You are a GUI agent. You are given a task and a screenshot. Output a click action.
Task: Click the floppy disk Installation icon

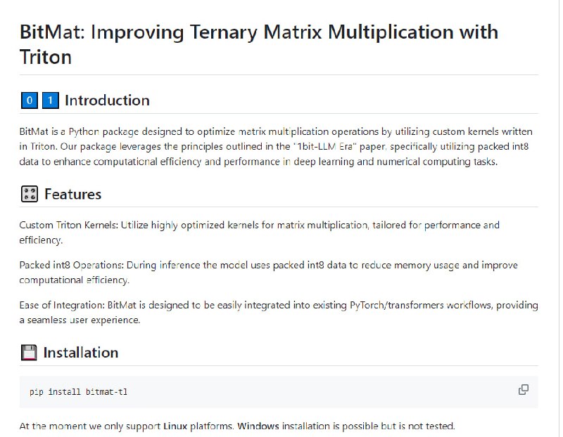[29, 353]
